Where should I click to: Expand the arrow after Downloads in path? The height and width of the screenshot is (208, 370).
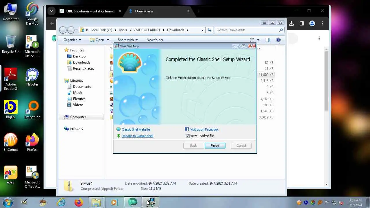coord(187,30)
